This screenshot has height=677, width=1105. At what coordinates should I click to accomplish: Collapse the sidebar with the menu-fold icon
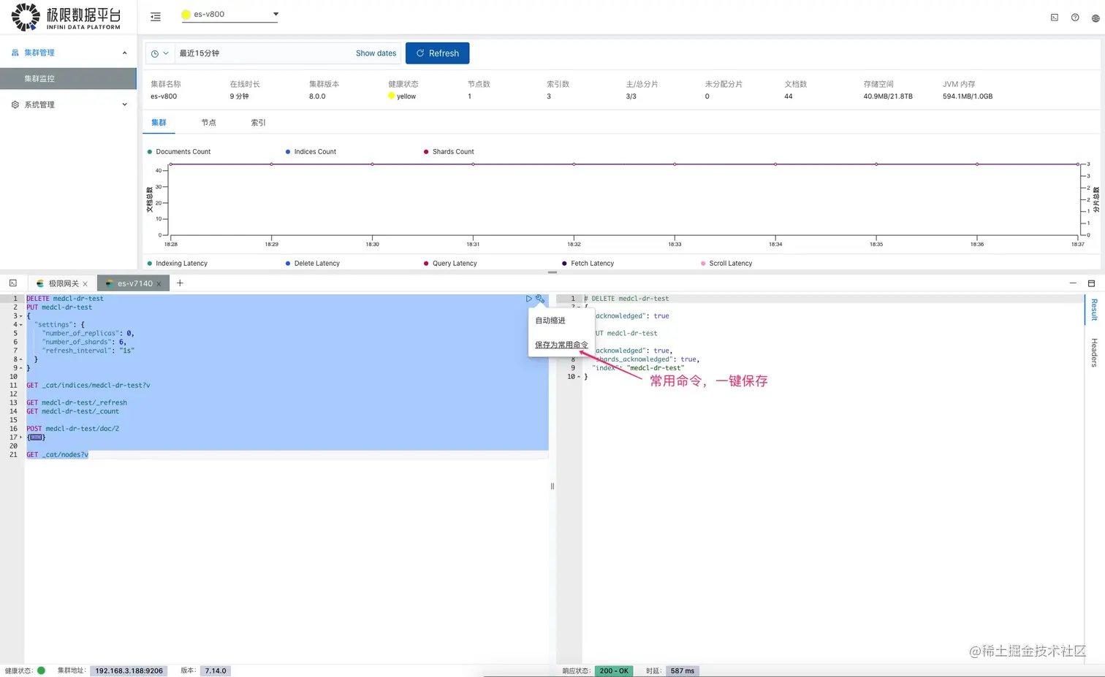pyautogui.click(x=156, y=16)
